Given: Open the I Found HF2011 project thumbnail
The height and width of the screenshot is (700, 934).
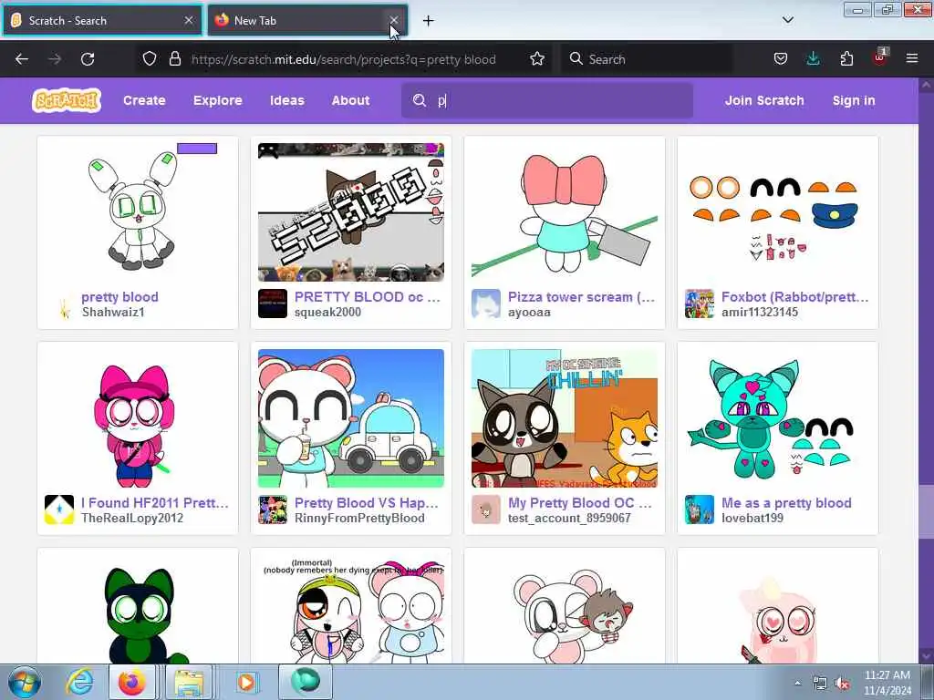Looking at the screenshot, I should click(138, 417).
